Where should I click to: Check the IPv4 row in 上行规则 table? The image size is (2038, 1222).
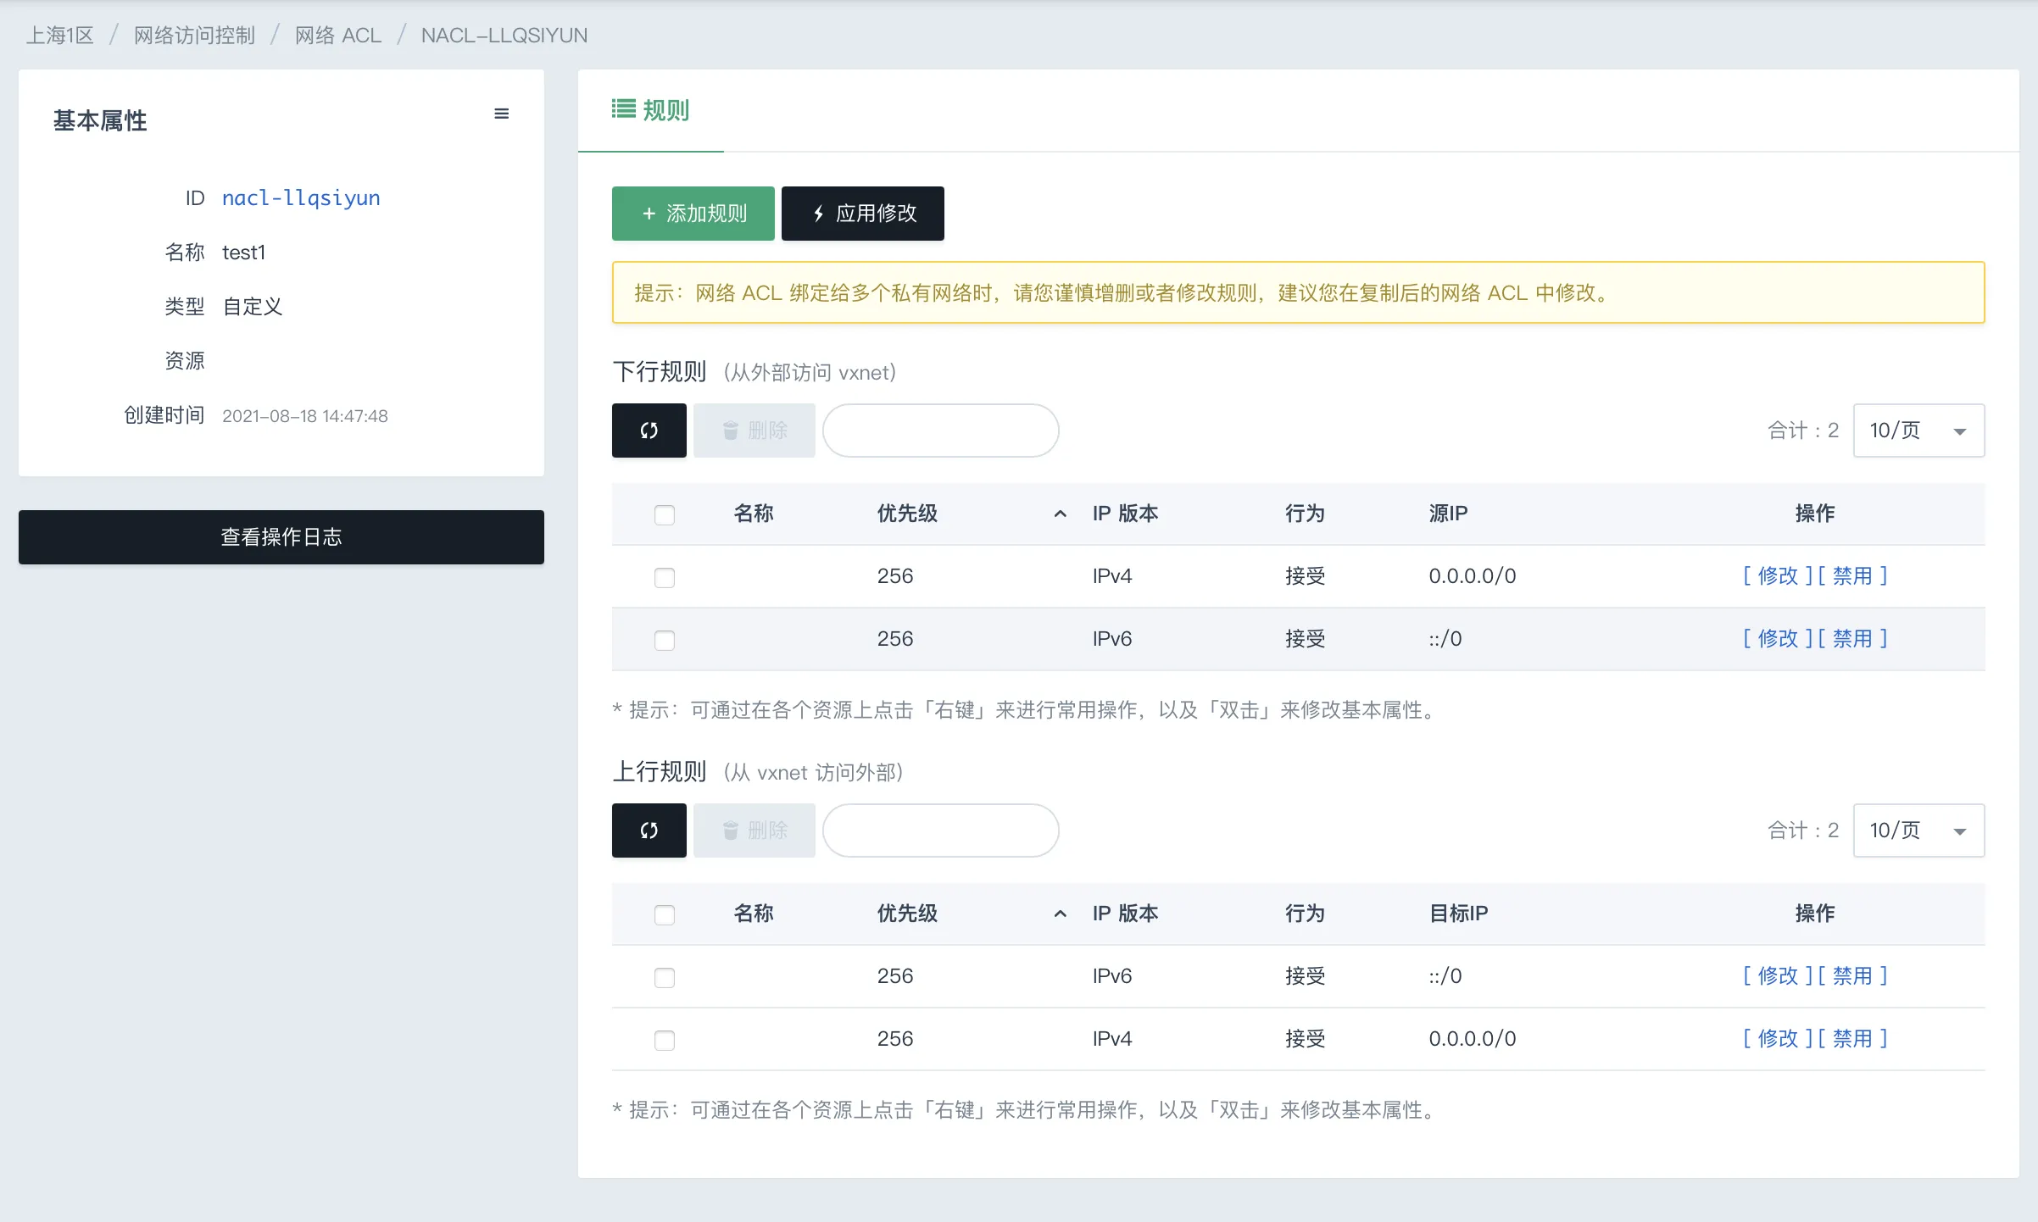tap(665, 1040)
